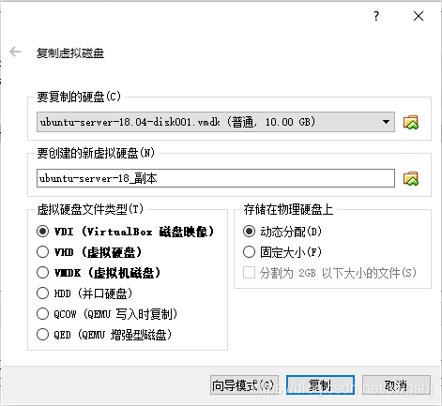Select VMDK (虚拟机磁盘) file type
The image size is (442, 406).
click(42, 273)
